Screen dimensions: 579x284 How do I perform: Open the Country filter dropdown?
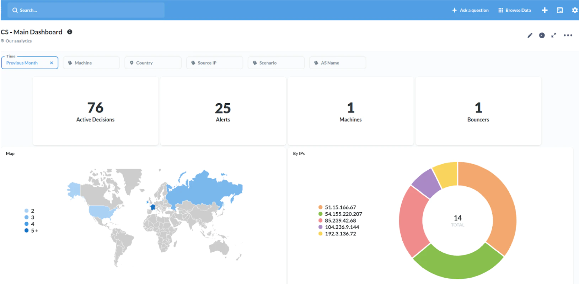[x=153, y=63]
